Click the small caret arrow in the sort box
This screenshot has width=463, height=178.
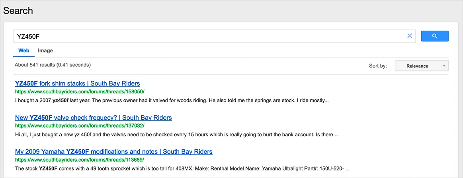coord(444,66)
